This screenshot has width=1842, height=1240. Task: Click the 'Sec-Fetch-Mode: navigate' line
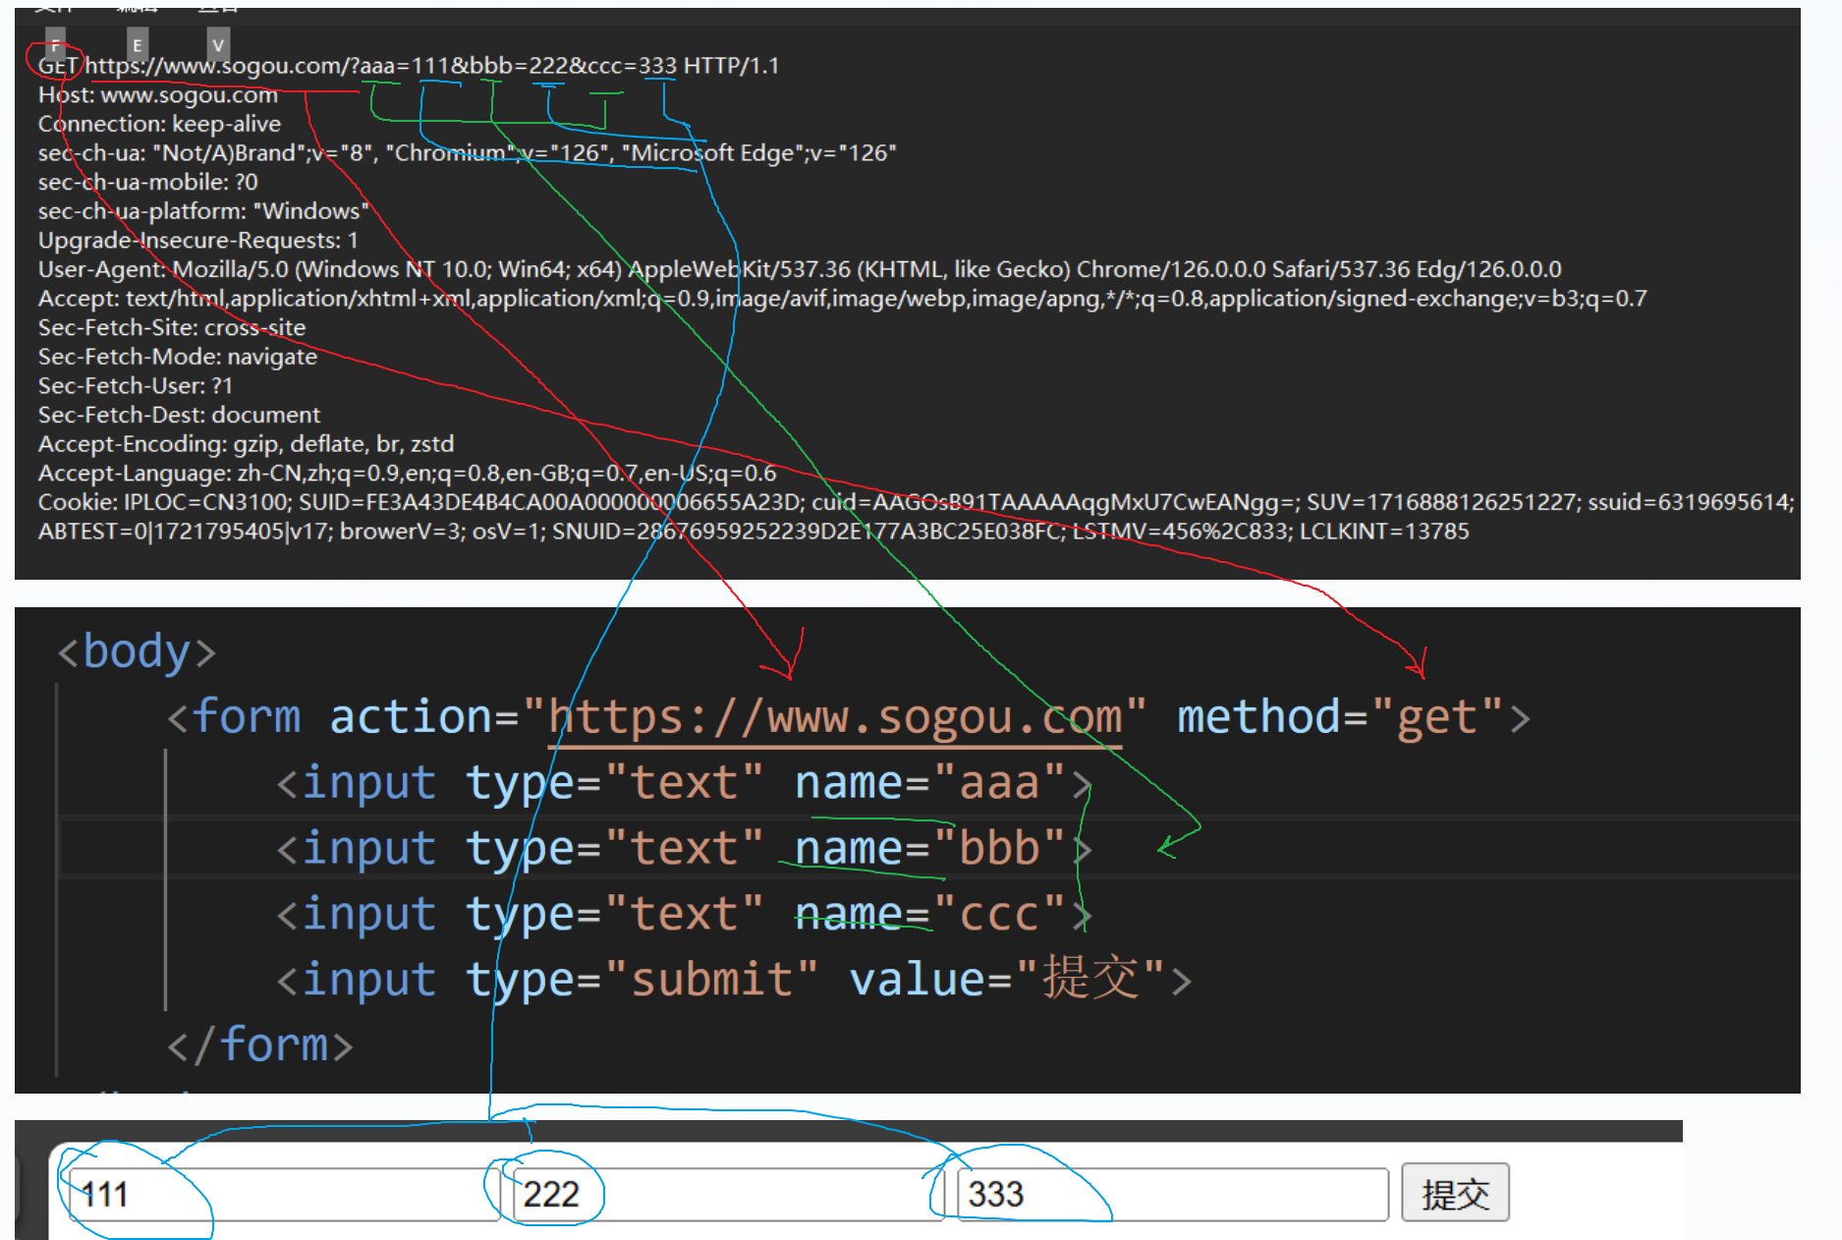178,357
